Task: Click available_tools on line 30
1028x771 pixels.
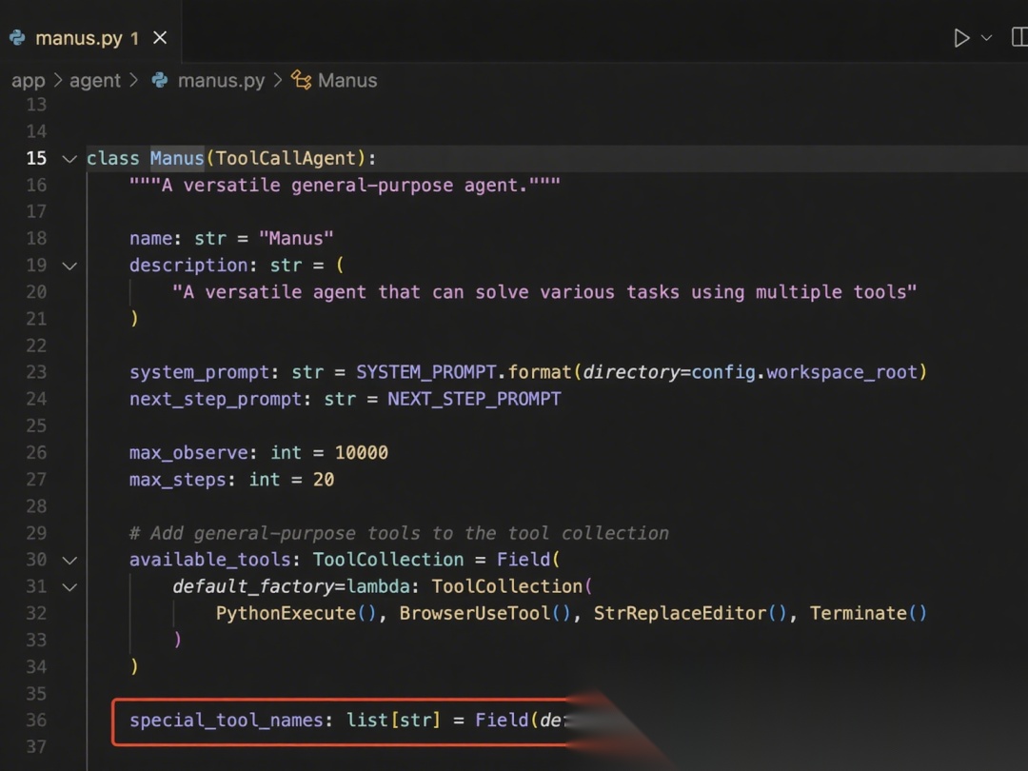Action: pyautogui.click(x=209, y=560)
